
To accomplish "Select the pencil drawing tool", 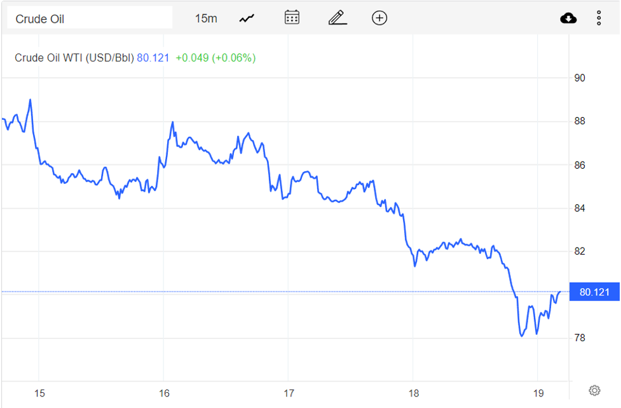I will 338,18.
